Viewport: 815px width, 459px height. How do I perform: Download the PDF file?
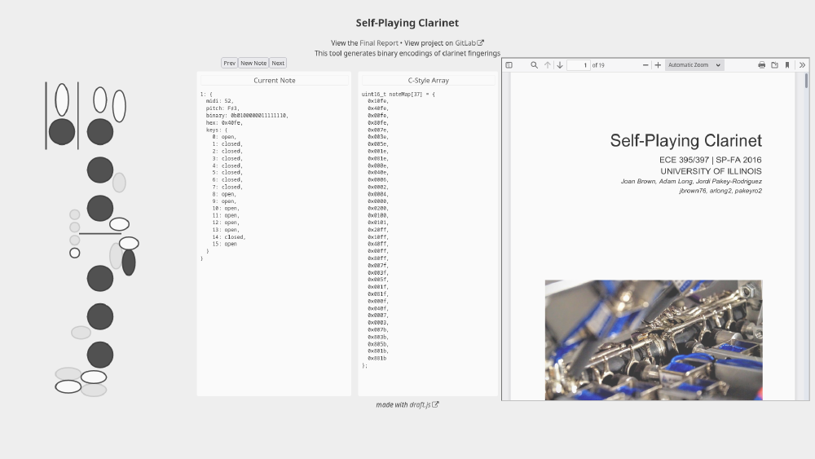pos(774,65)
